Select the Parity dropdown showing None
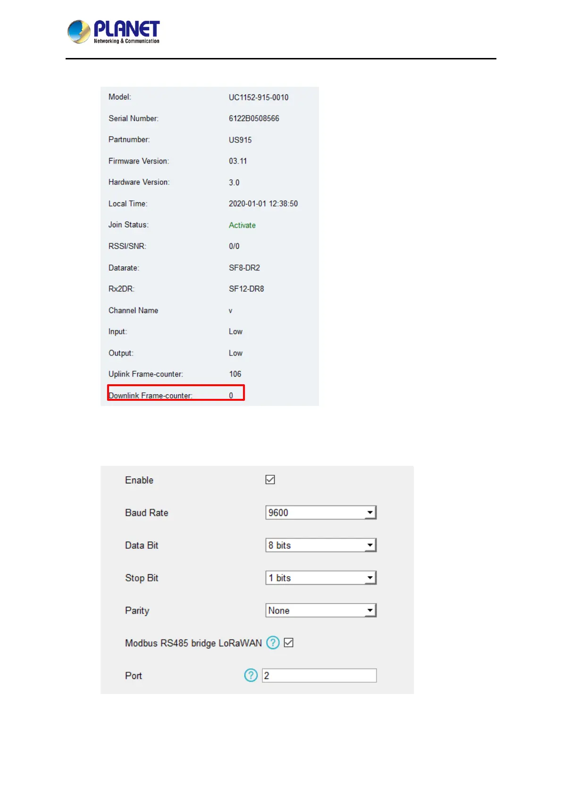 pos(321,611)
